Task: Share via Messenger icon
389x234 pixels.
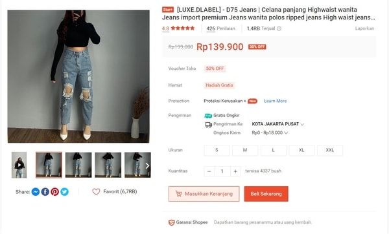Action: pos(36,192)
